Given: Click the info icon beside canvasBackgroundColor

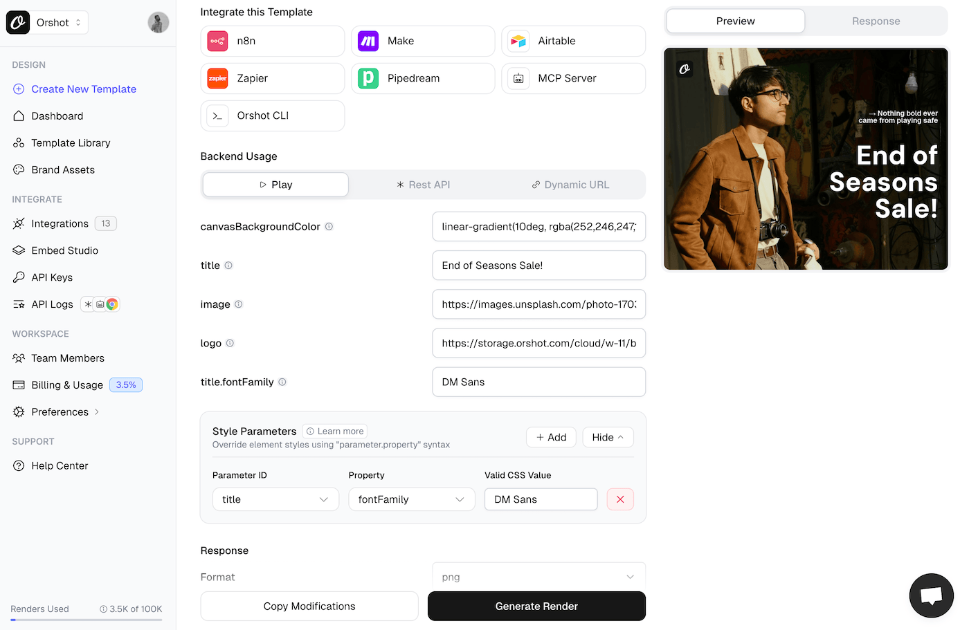Looking at the screenshot, I should 329,227.
